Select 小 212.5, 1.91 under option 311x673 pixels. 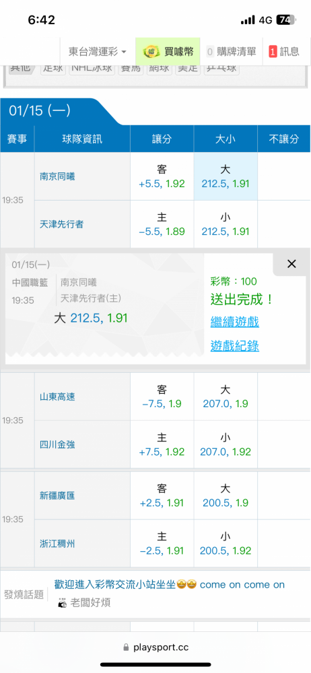[226, 224]
